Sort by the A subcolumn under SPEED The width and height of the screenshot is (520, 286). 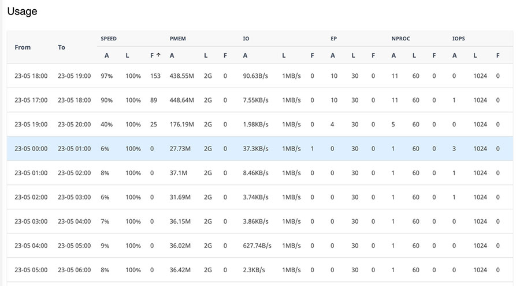[x=106, y=55]
